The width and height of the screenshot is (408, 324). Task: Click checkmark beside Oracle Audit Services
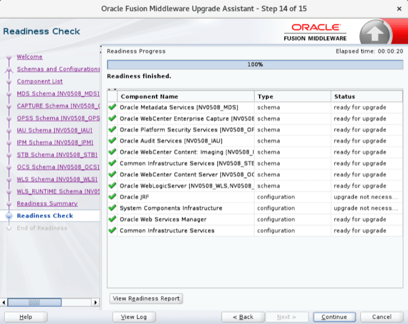112,141
